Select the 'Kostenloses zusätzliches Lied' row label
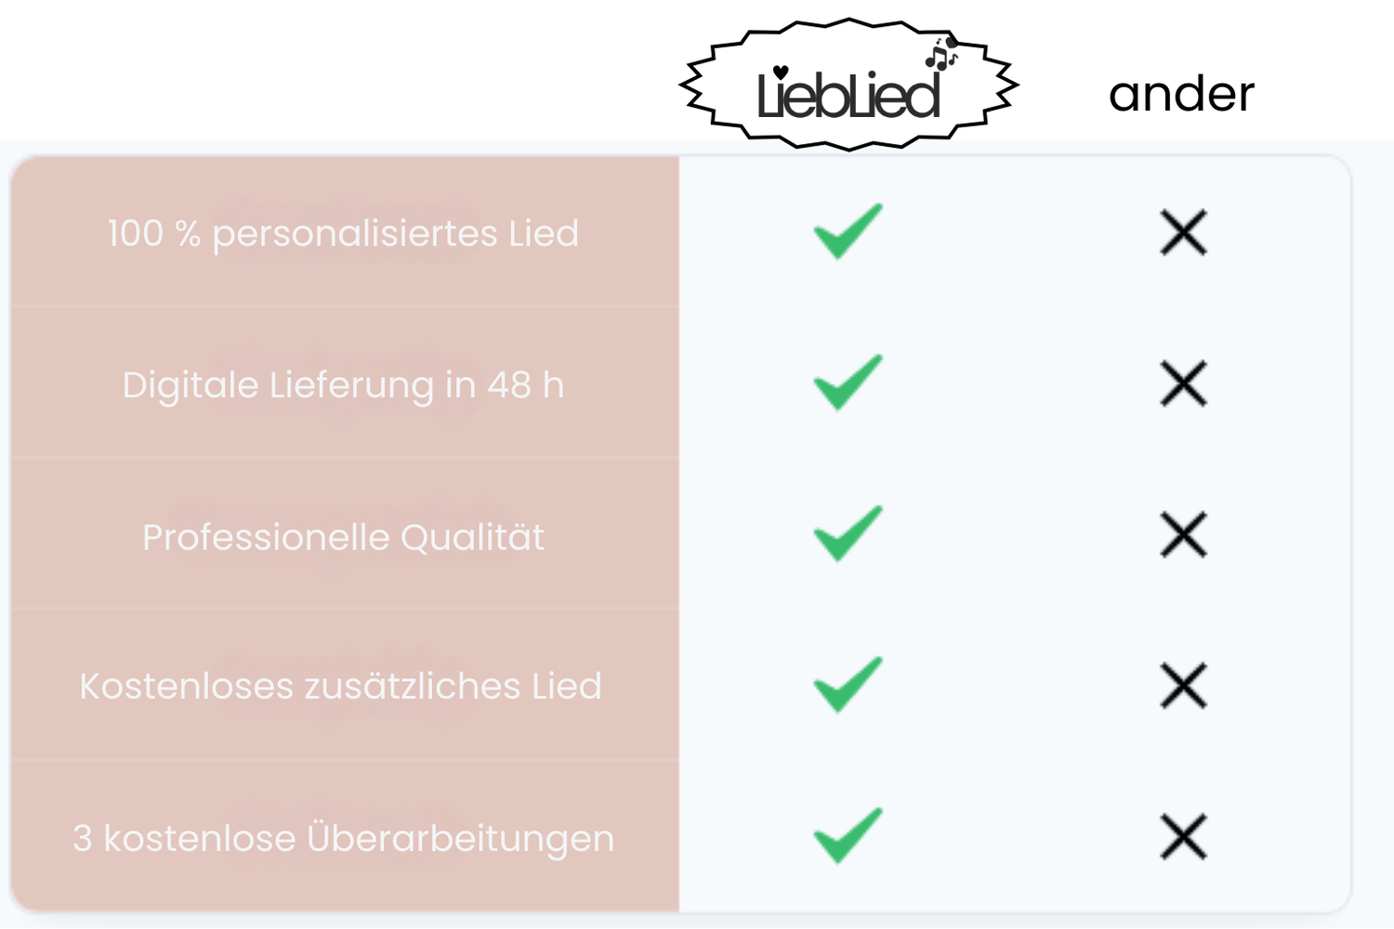1394x929 pixels. click(x=340, y=687)
